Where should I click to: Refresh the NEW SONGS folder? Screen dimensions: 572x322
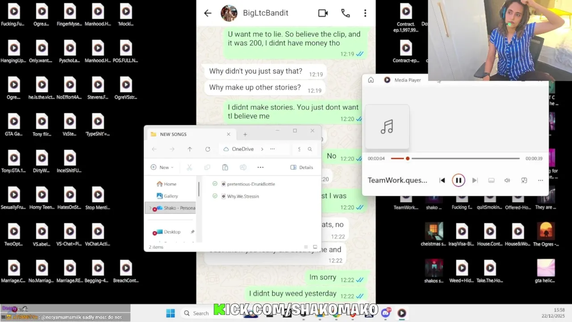[208, 149]
